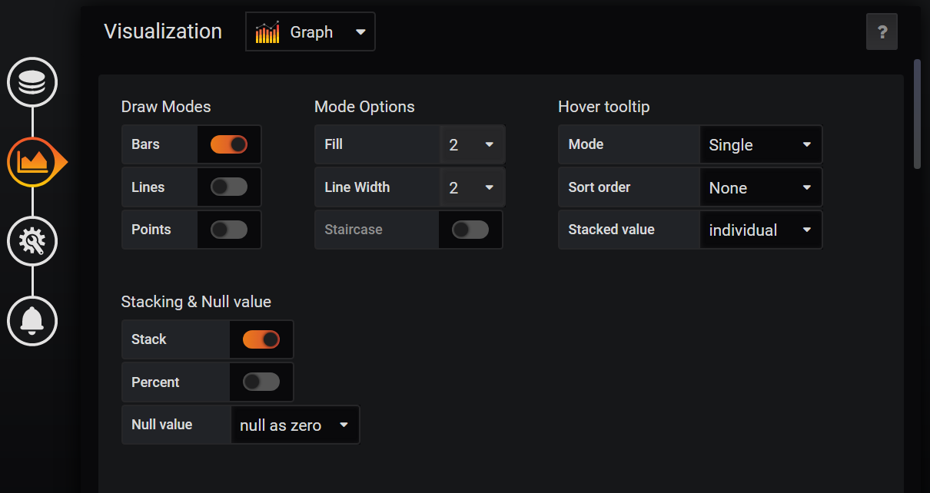Disable the Bars draw mode toggle
930x493 pixels.
tap(229, 144)
